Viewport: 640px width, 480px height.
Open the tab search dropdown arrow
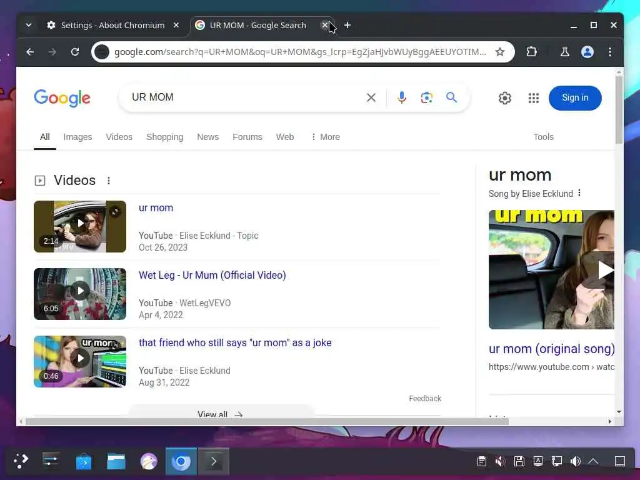(x=29, y=25)
